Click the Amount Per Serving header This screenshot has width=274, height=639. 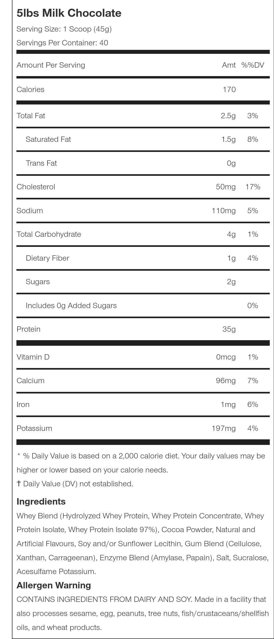click(x=51, y=65)
